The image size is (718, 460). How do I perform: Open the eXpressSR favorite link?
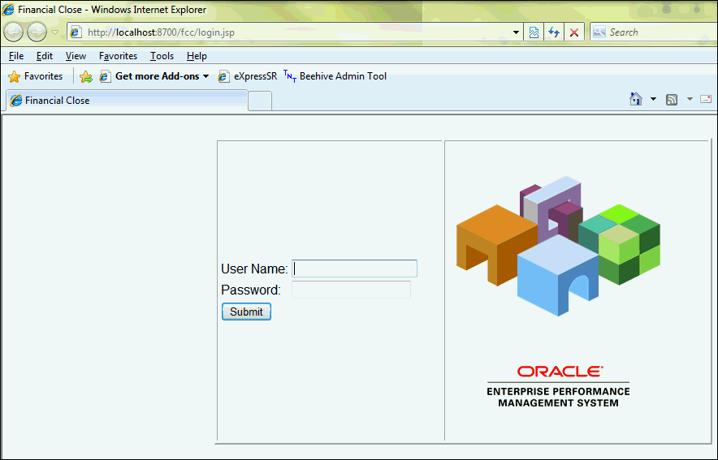point(248,76)
